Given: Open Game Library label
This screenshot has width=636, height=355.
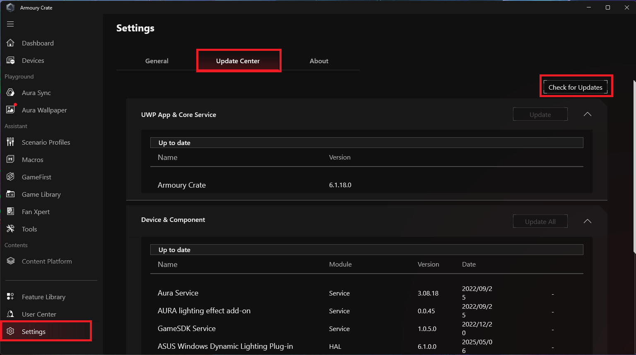Looking at the screenshot, I should click(41, 195).
